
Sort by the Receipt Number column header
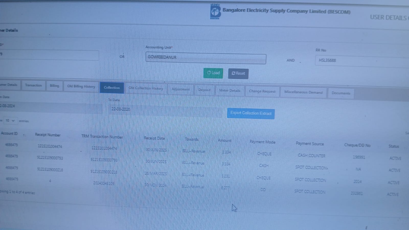pos(48,135)
